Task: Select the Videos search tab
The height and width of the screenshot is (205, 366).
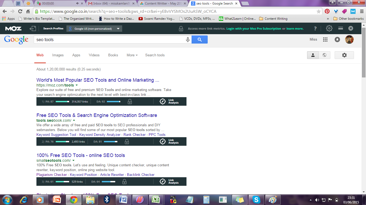Action: click(94, 55)
